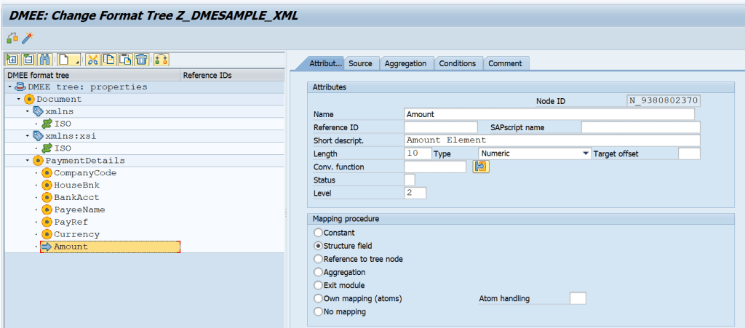Select the Structure field radio button
This screenshot has width=745, height=328.
tap(318, 246)
